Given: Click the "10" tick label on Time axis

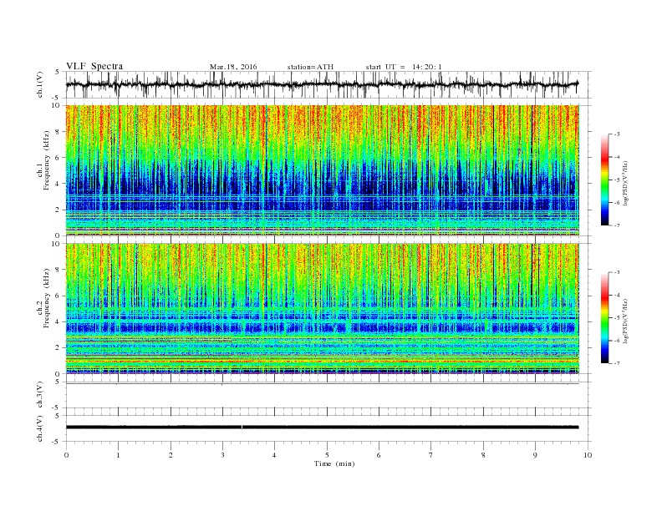Looking at the screenshot, I should point(588,455).
